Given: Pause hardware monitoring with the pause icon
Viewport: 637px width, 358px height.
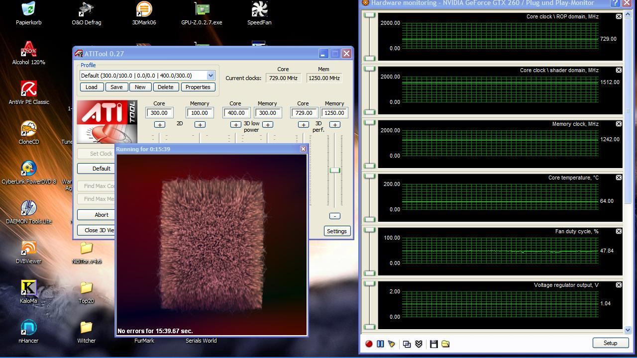Looking at the screenshot, I should point(380,344).
